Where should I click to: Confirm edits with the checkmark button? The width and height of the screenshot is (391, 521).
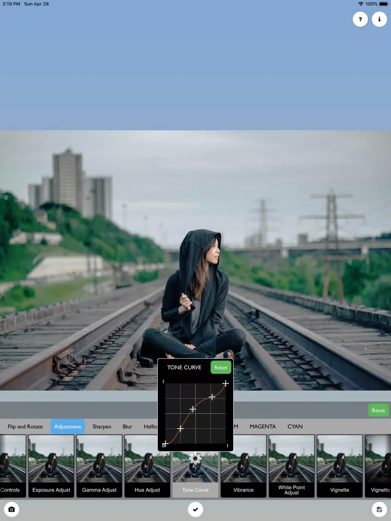click(x=195, y=510)
